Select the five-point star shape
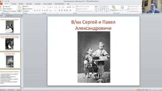 [x=107, y=11]
